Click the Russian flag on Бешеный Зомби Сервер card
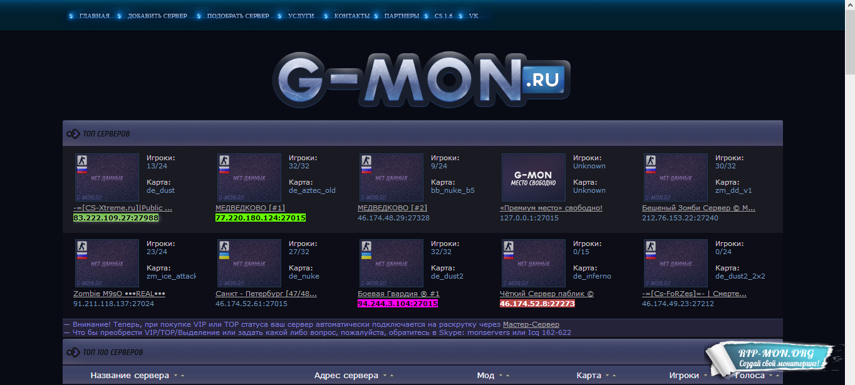This screenshot has width=855, height=385. tap(651, 170)
